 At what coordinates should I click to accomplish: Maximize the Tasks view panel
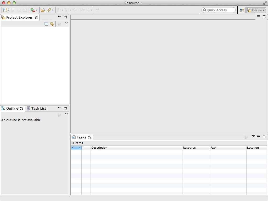pos(264,137)
